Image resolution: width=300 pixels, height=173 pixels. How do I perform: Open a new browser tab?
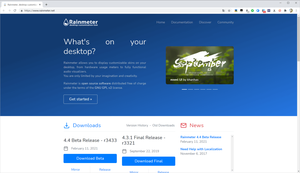pos(46,5)
